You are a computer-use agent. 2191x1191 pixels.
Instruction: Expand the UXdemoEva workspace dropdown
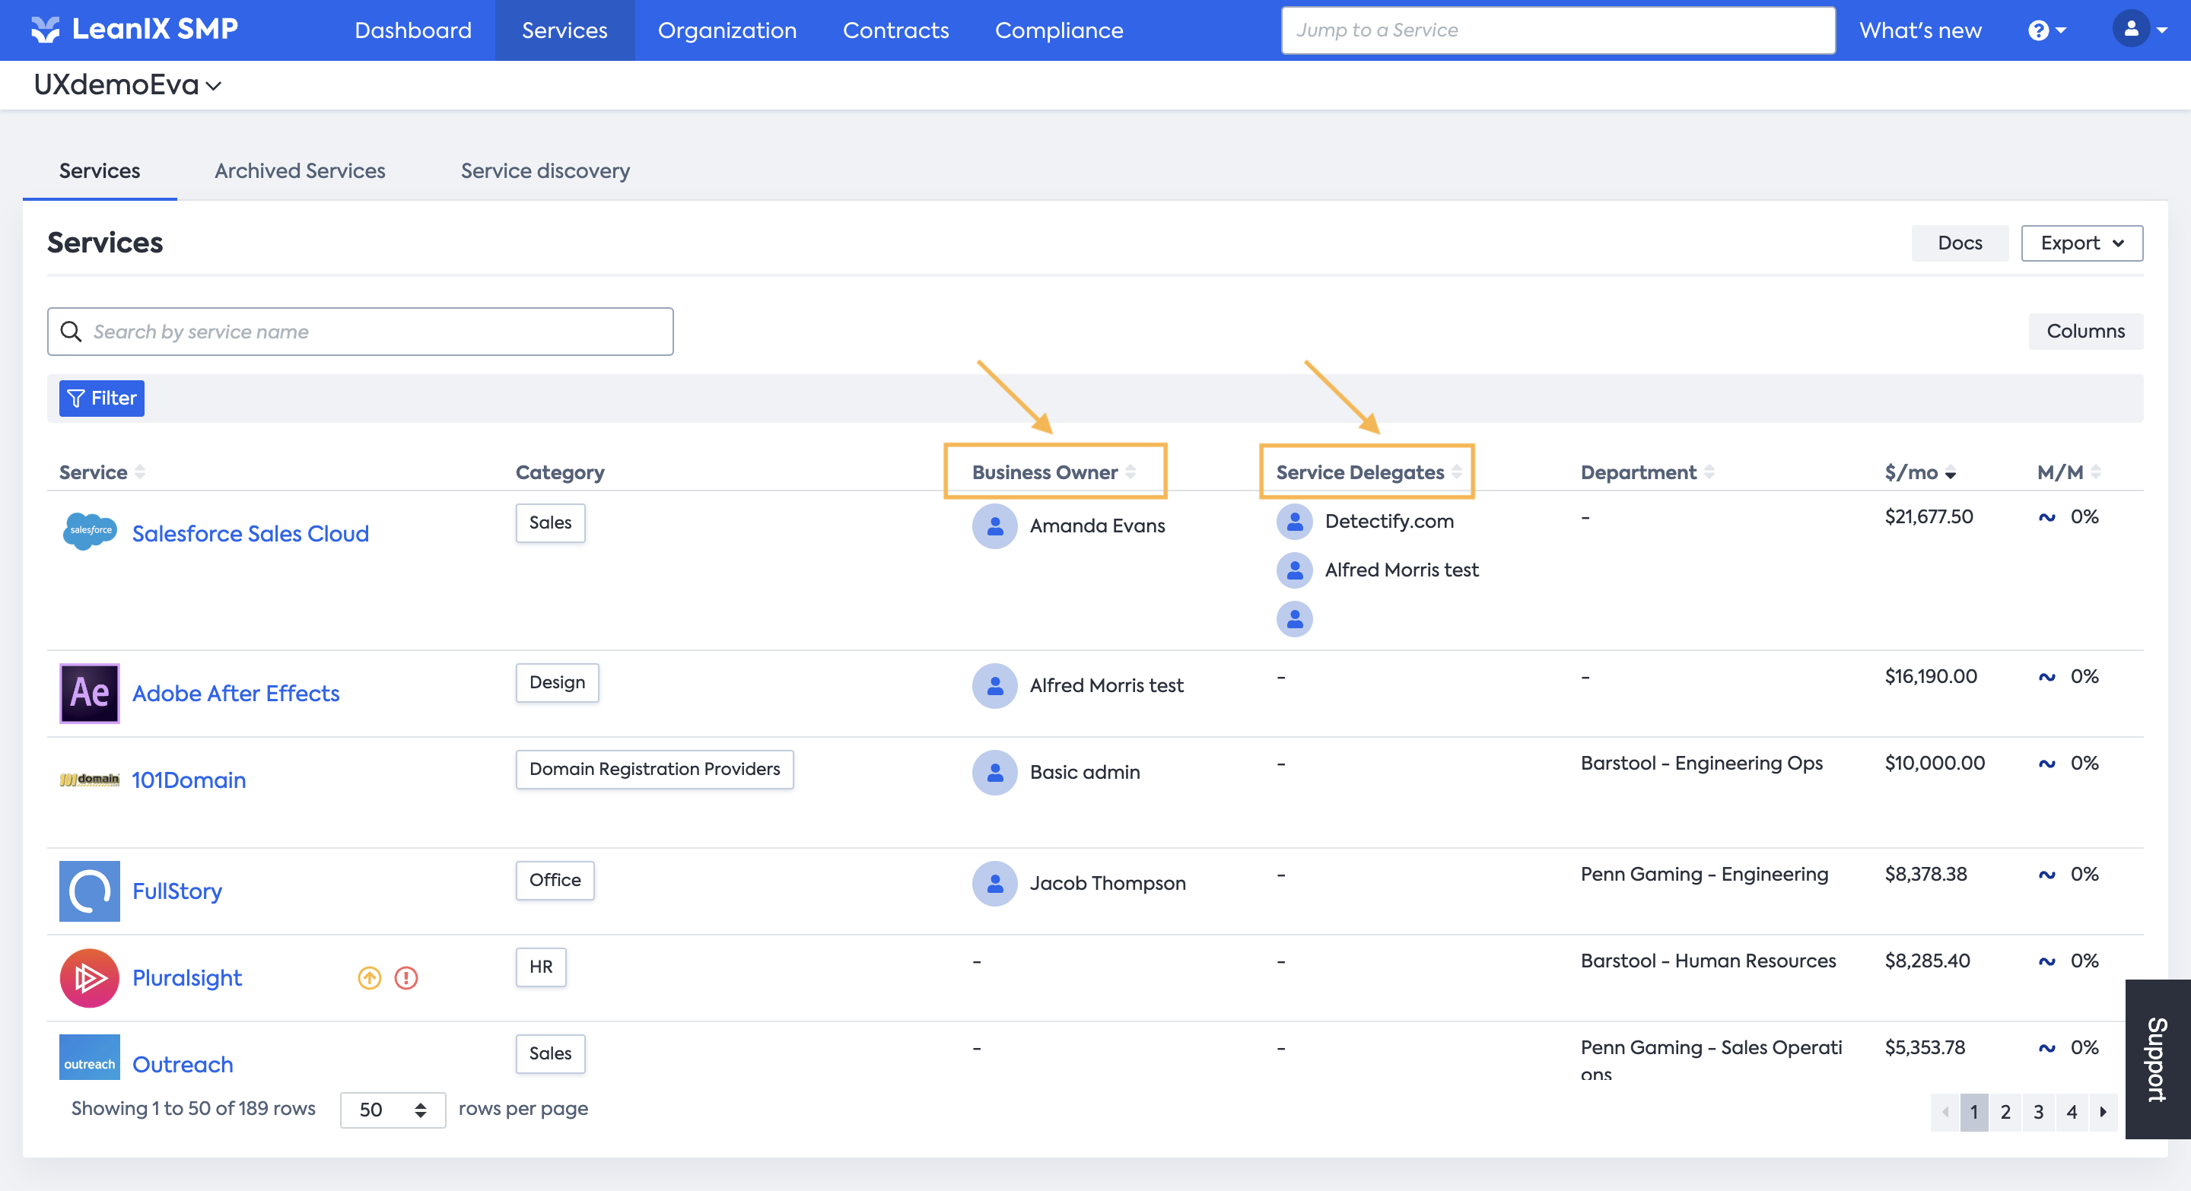[128, 85]
